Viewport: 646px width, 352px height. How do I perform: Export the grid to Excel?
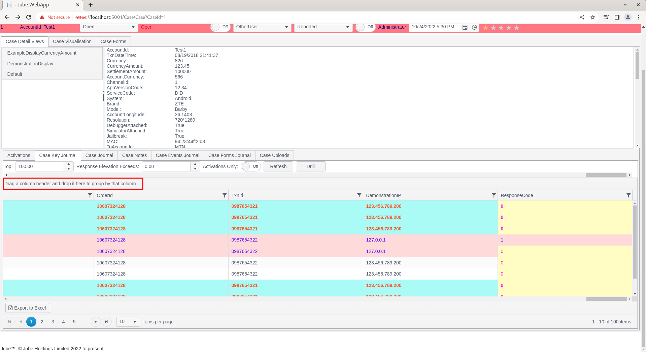28,308
